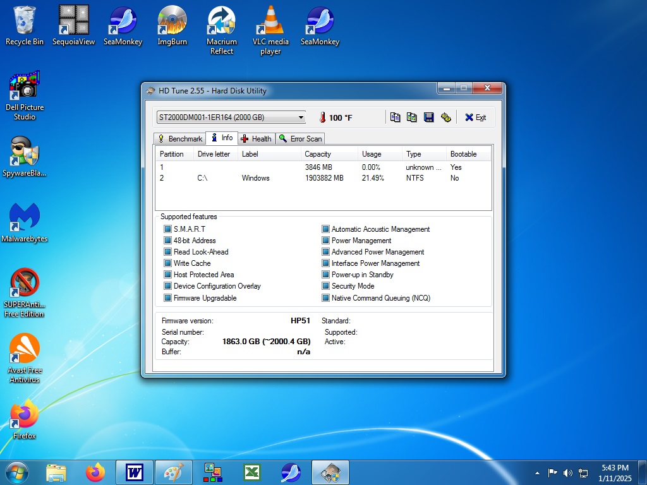Select the first SeaMonkey desktop shortcut
This screenshot has width=647, height=485.
click(123, 25)
